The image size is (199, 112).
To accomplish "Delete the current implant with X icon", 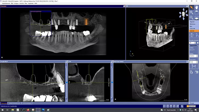I will [x=197, y=42].
